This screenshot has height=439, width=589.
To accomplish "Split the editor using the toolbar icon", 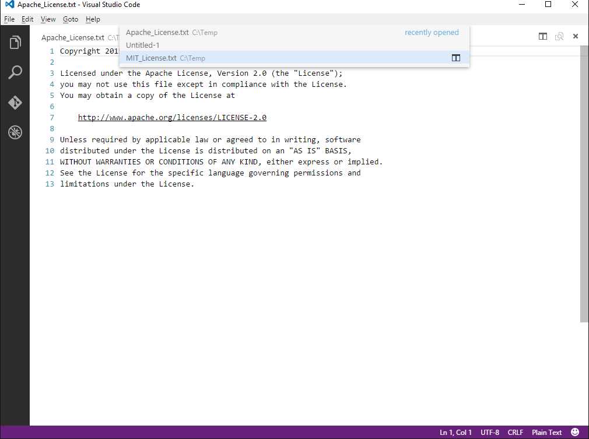I will [542, 36].
